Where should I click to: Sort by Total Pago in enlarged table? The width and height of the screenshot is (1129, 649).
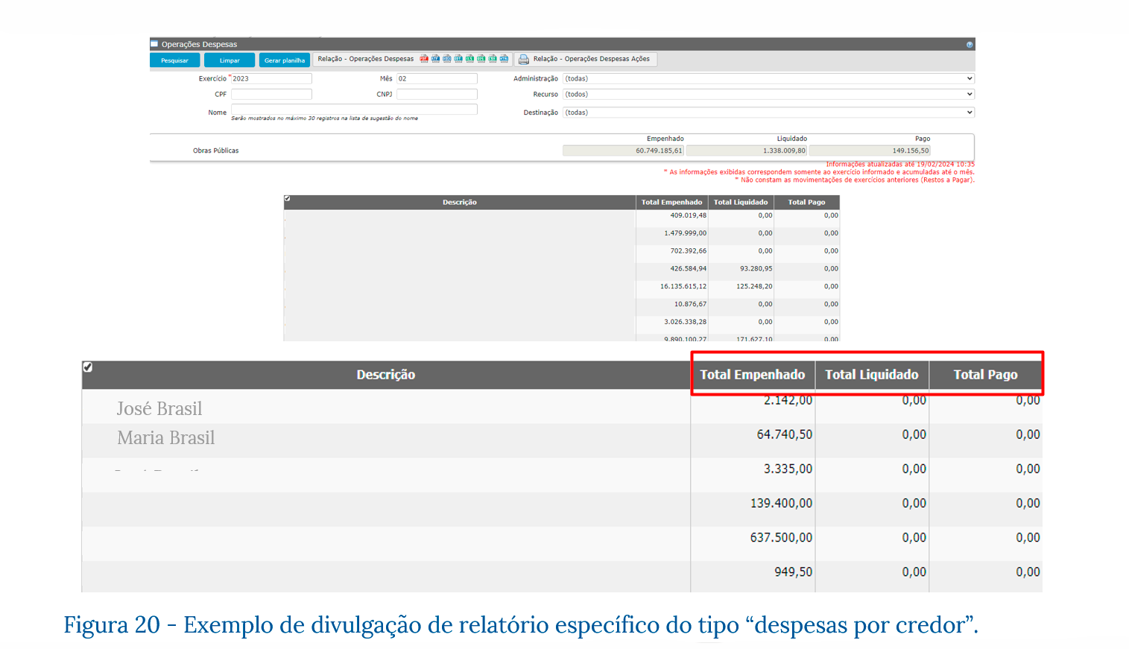(x=985, y=375)
